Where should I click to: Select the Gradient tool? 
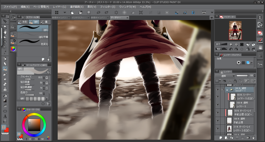[x=5, y=101]
